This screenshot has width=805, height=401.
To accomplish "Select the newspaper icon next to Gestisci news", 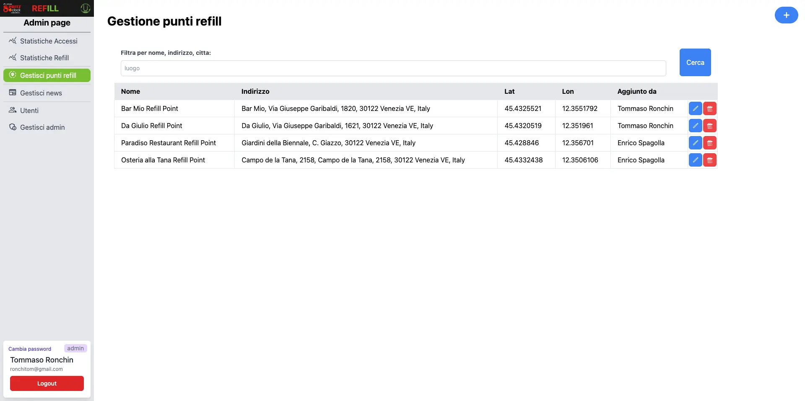I will (x=13, y=93).
